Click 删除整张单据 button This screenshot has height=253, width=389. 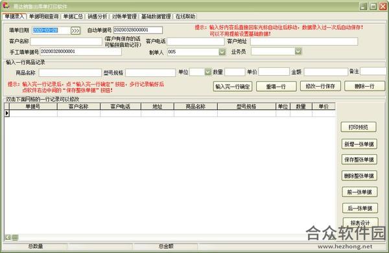pyautogui.click(x=359, y=176)
